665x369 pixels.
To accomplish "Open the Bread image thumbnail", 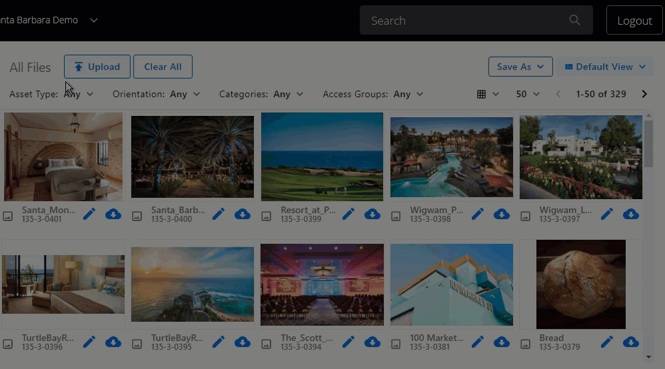I will (x=580, y=284).
